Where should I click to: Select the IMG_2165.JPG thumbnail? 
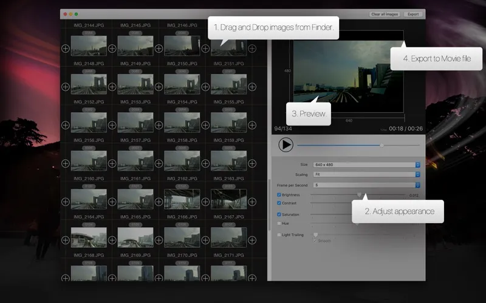[x=135, y=238]
